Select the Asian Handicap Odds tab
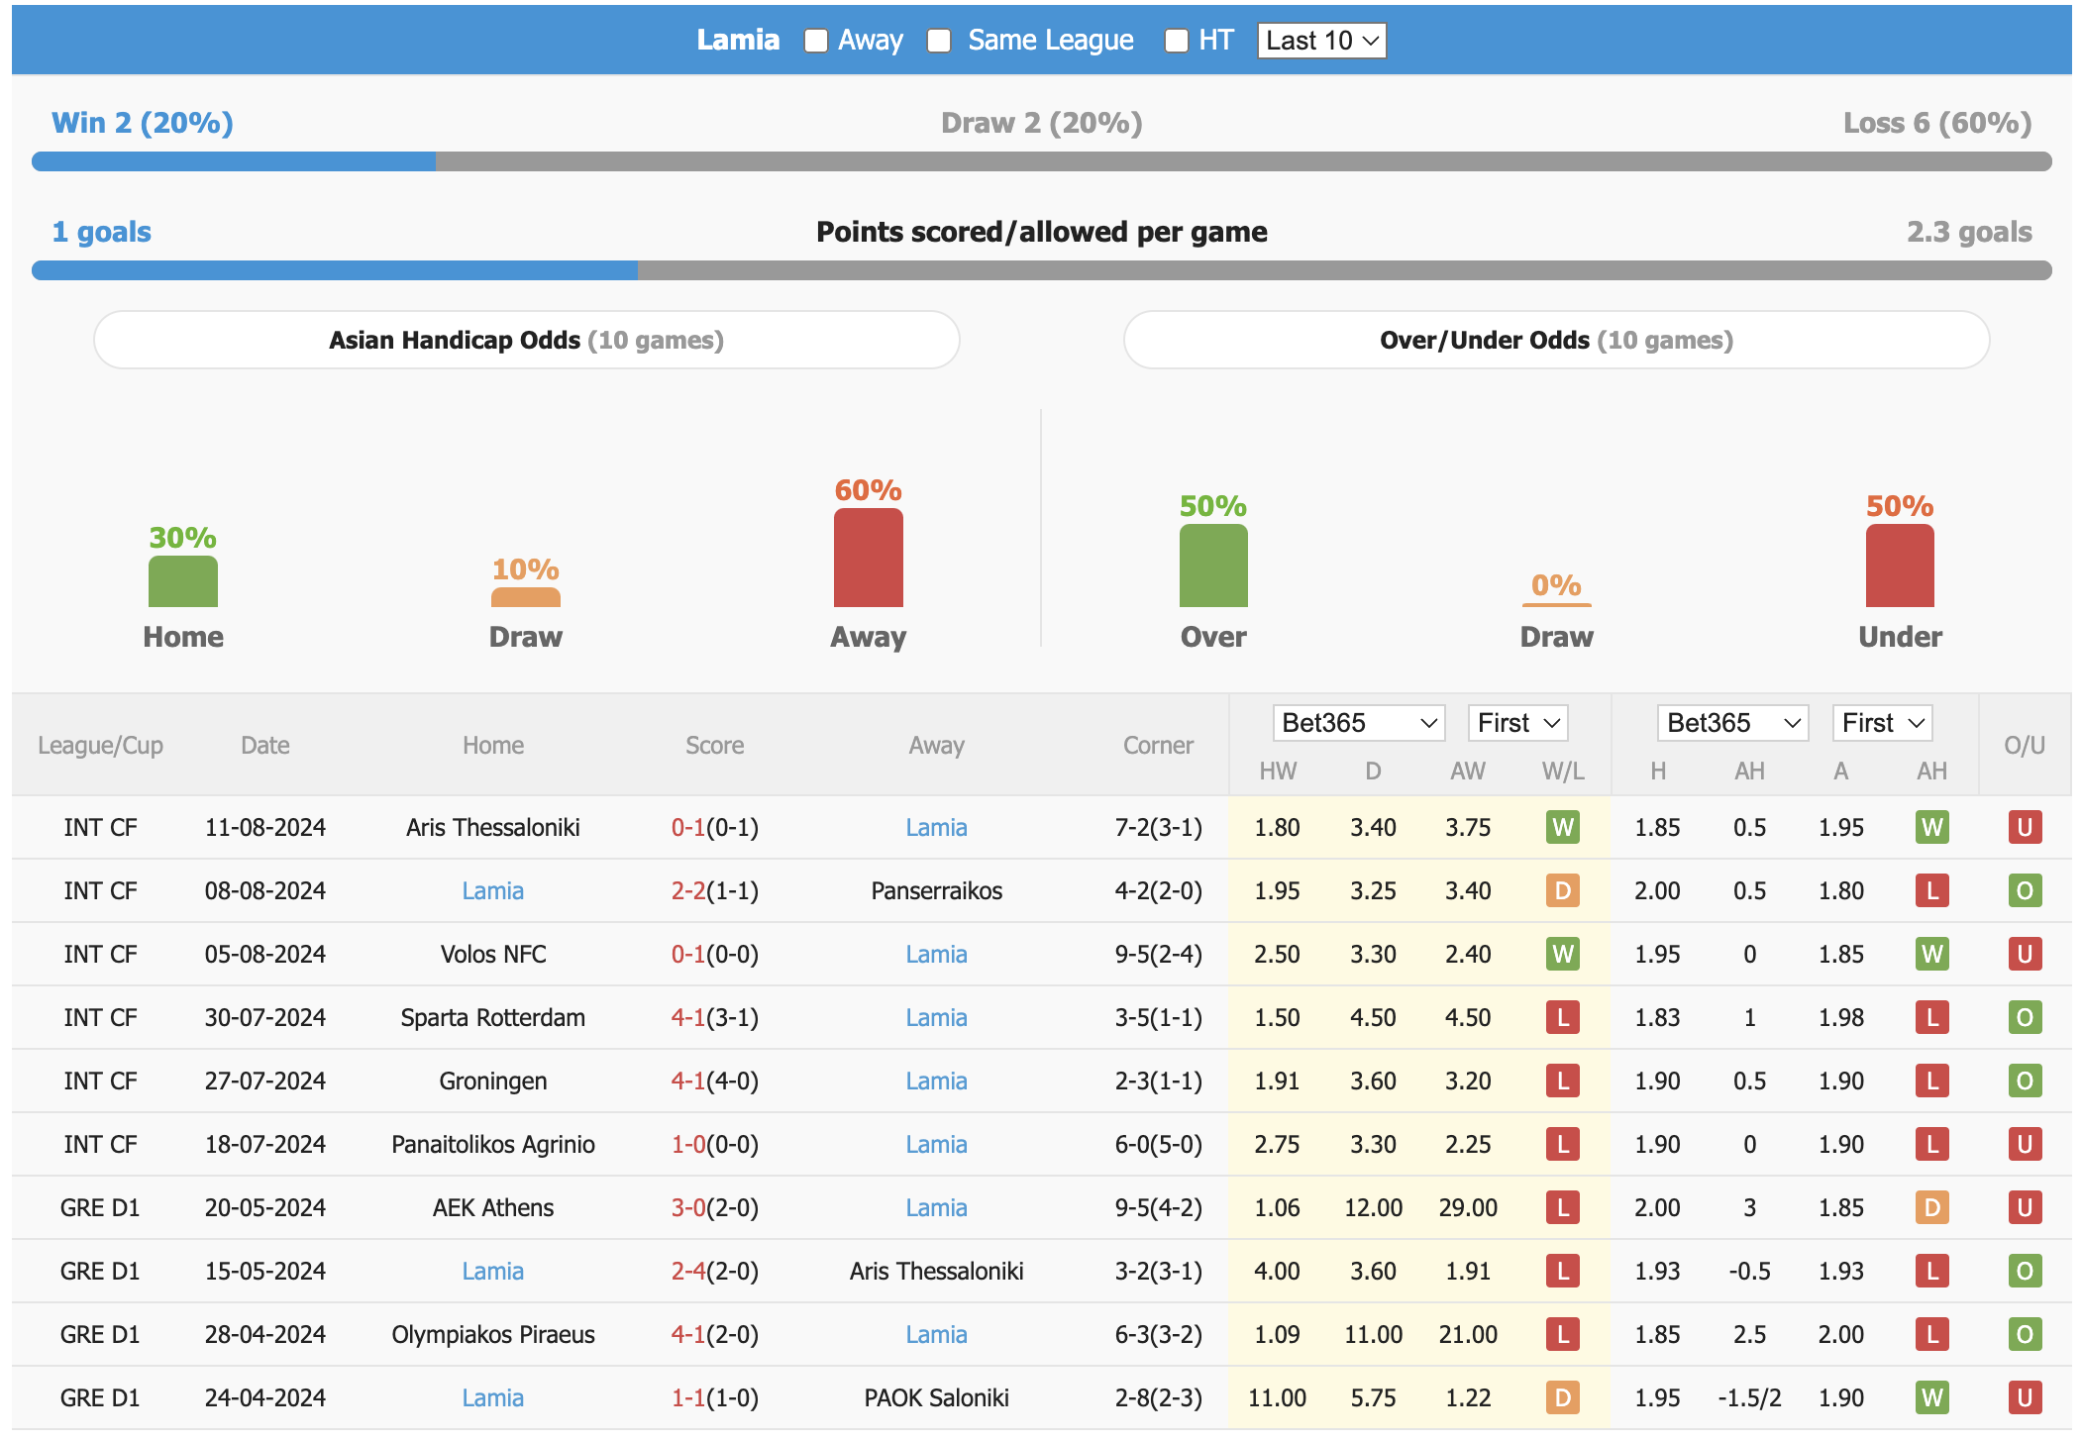2082x1442 pixels. 526,340
